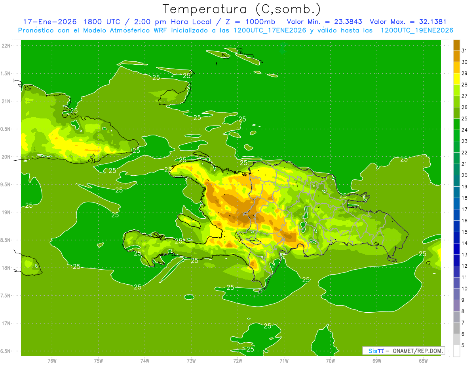Viewport: 475px width, 366px height.
Task: Click the 18N latitude axis label
Action: (7, 268)
